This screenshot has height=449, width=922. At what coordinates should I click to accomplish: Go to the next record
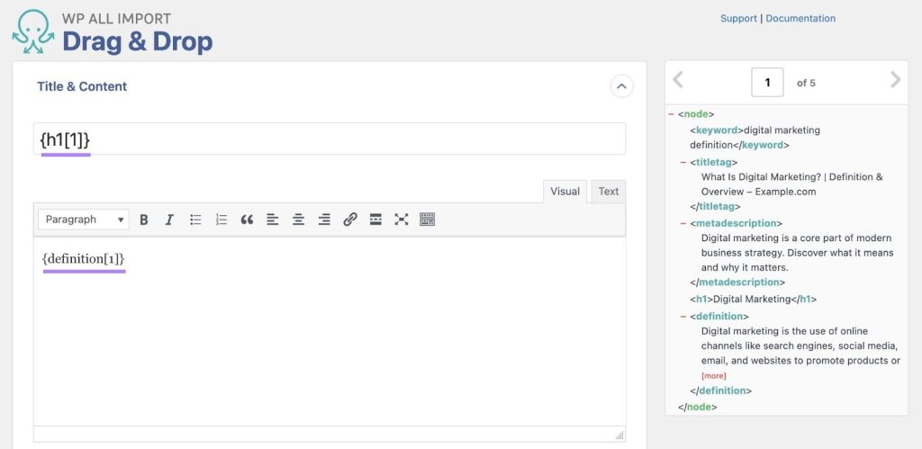pos(895,80)
